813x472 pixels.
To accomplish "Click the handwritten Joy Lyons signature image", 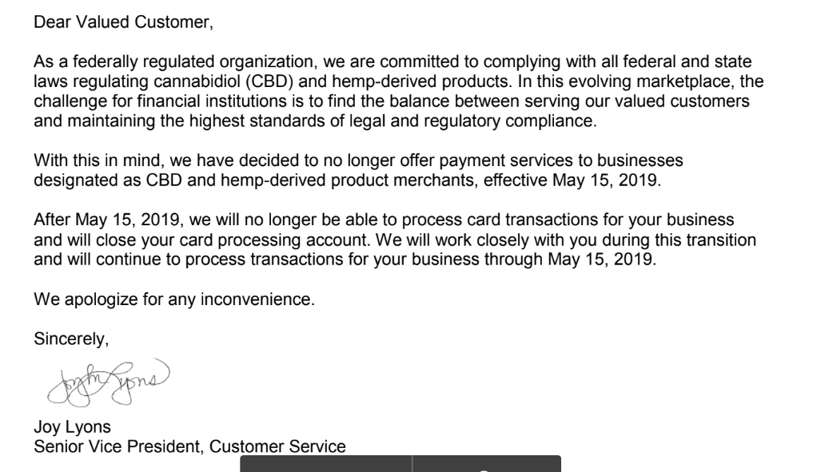I will pyautogui.click(x=108, y=383).
